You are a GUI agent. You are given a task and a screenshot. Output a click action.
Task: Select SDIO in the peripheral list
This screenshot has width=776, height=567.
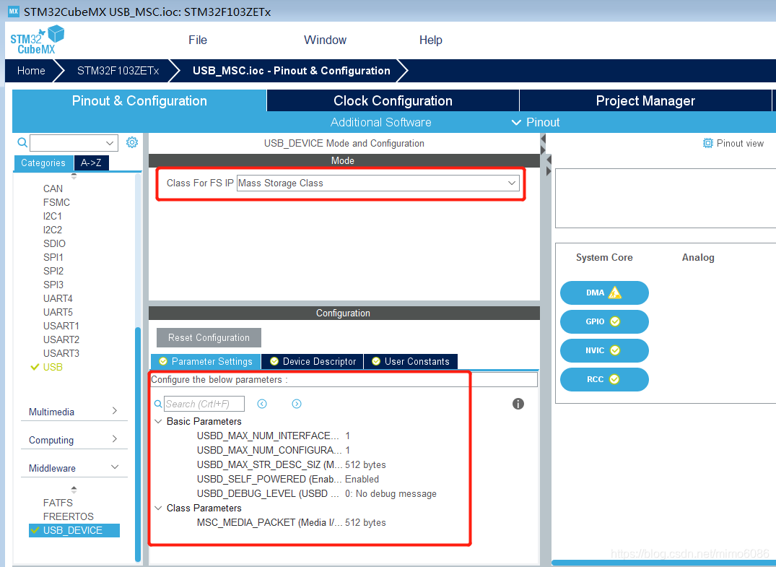(54, 243)
